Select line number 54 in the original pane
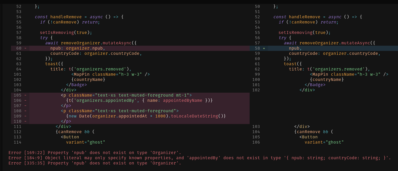This screenshot has height=171, width=398. (19, 17)
